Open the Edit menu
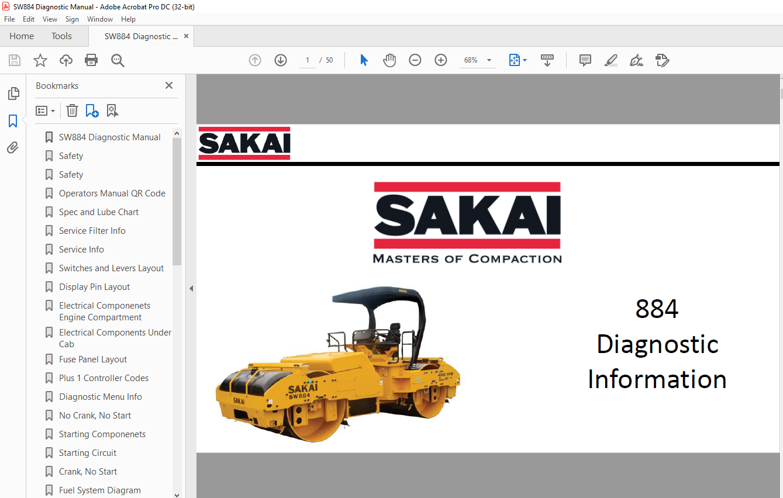The width and height of the screenshot is (783, 498). coord(29,19)
